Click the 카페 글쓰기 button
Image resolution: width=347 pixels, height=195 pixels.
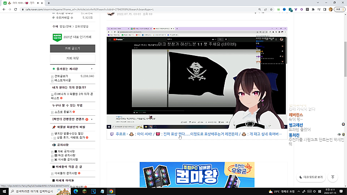pos(72,49)
